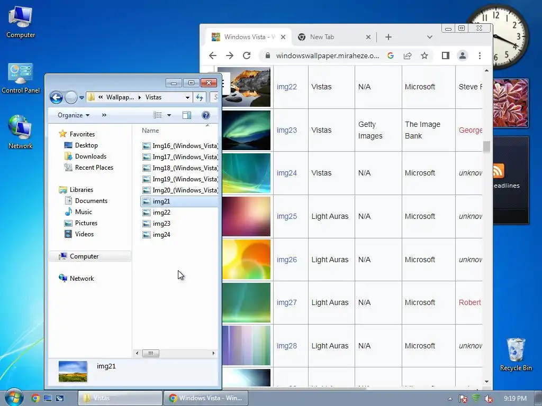Click the Explorer change view icon

pyautogui.click(x=158, y=115)
